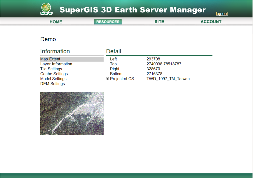Select the Left value 293708
This screenshot has width=253, height=178.
pyautogui.click(x=153, y=59)
